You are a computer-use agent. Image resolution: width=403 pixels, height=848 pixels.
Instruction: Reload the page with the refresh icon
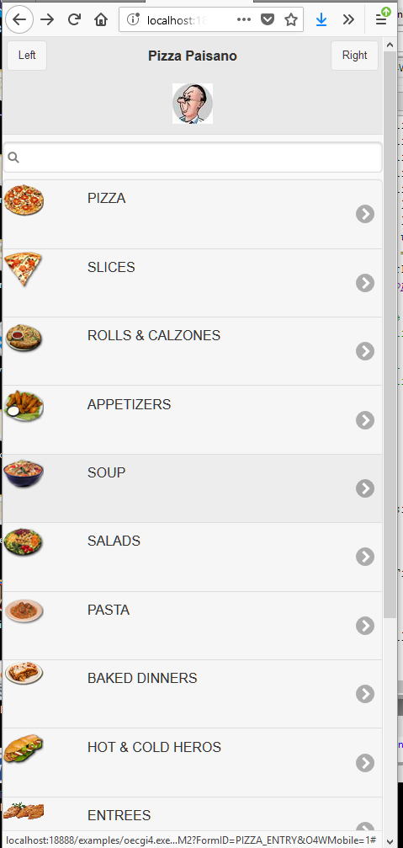click(x=74, y=20)
